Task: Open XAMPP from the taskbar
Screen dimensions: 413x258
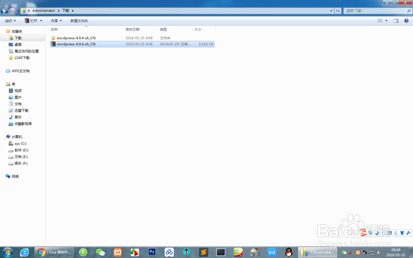Action: (x=118, y=252)
